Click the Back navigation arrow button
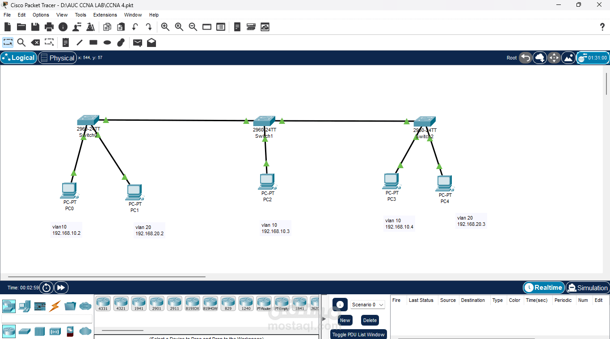610x339 pixels. [x=526, y=58]
